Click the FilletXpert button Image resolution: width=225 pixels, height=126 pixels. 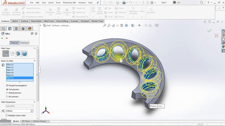24,43
